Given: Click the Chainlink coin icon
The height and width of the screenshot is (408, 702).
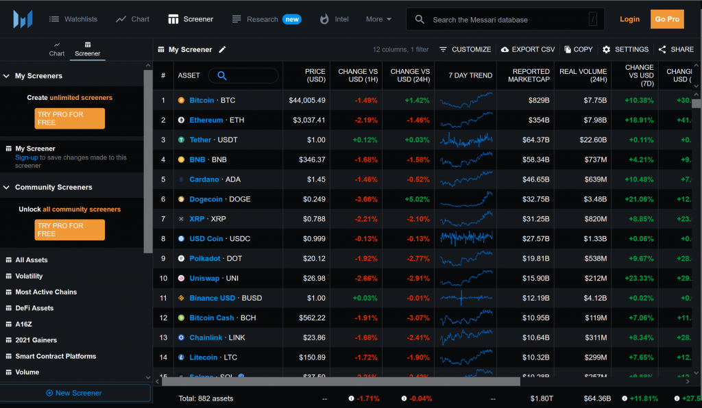Looking at the screenshot, I should click(181, 337).
